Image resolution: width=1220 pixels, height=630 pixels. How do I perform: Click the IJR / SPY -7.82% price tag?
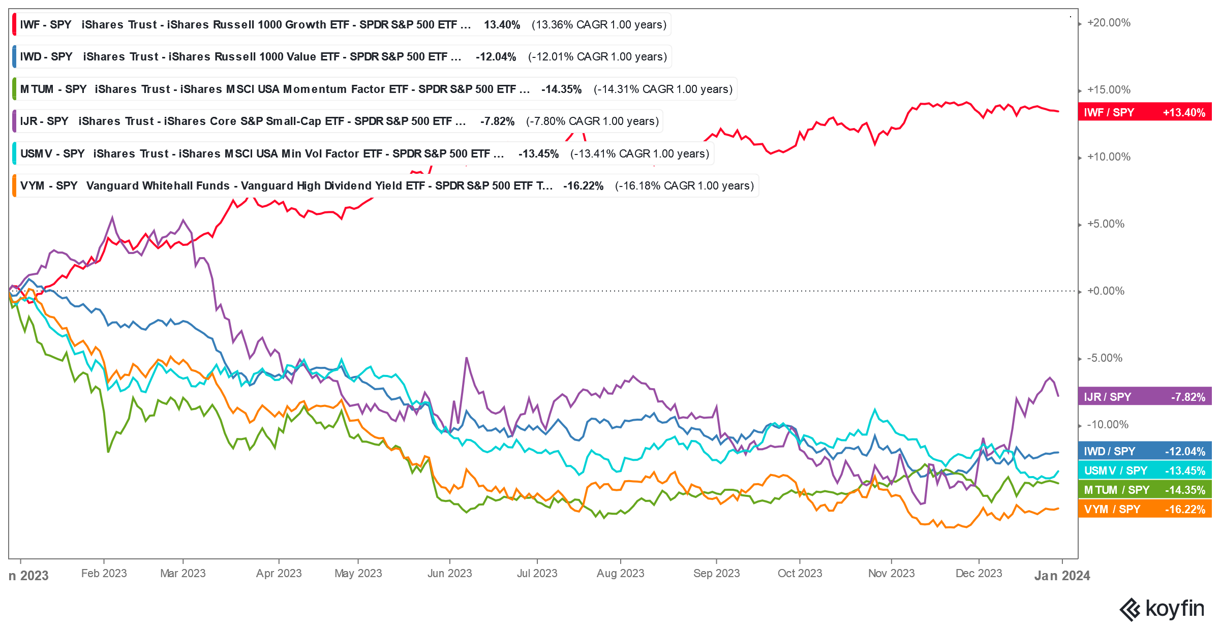[1144, 397]
